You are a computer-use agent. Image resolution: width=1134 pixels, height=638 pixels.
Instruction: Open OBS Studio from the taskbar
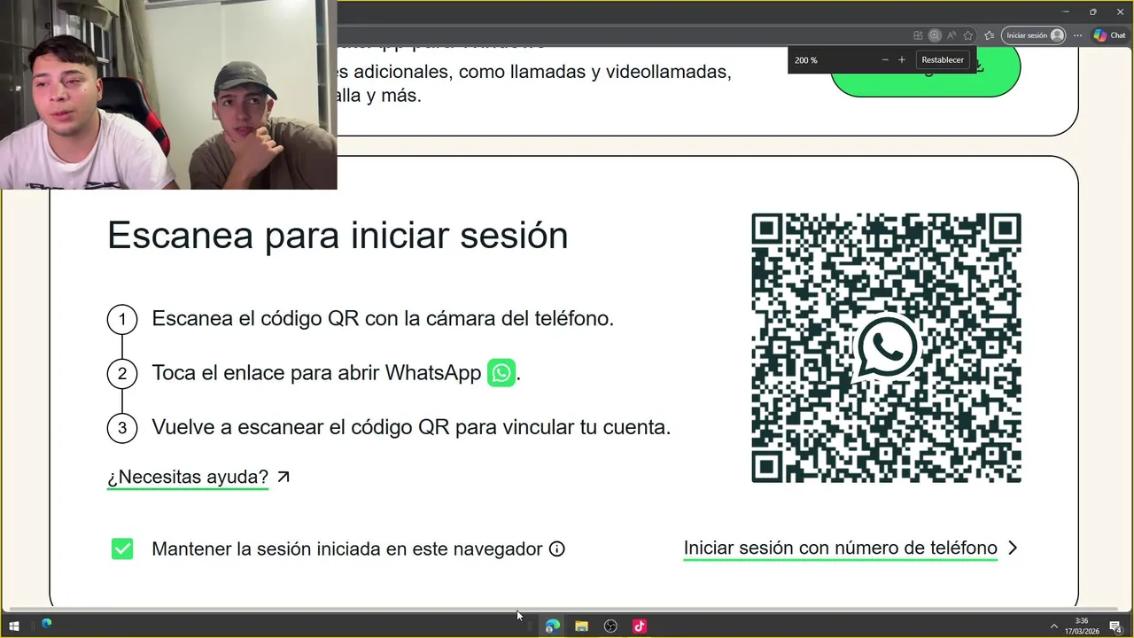(x=610, y=626)
